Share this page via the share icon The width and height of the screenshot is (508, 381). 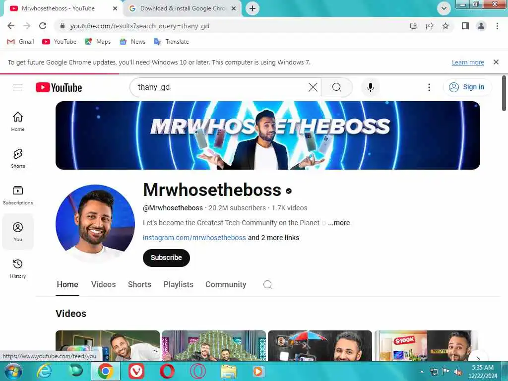(x=430, y=26)
